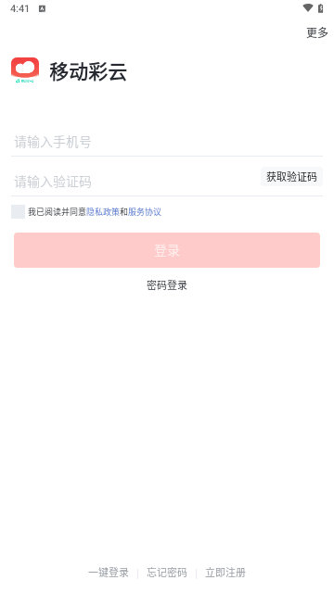This screenshot has width=334, height=593.
Task: Tap the underline beneath the phone number field
Action: [x=167, y=156]
